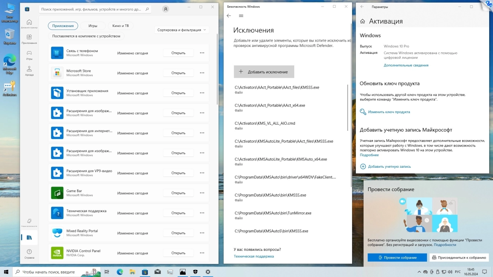The height and width of the screenshot is (277, 493).
Task: Open Приложения section in Store sidebar
Action: coord(29,39)
